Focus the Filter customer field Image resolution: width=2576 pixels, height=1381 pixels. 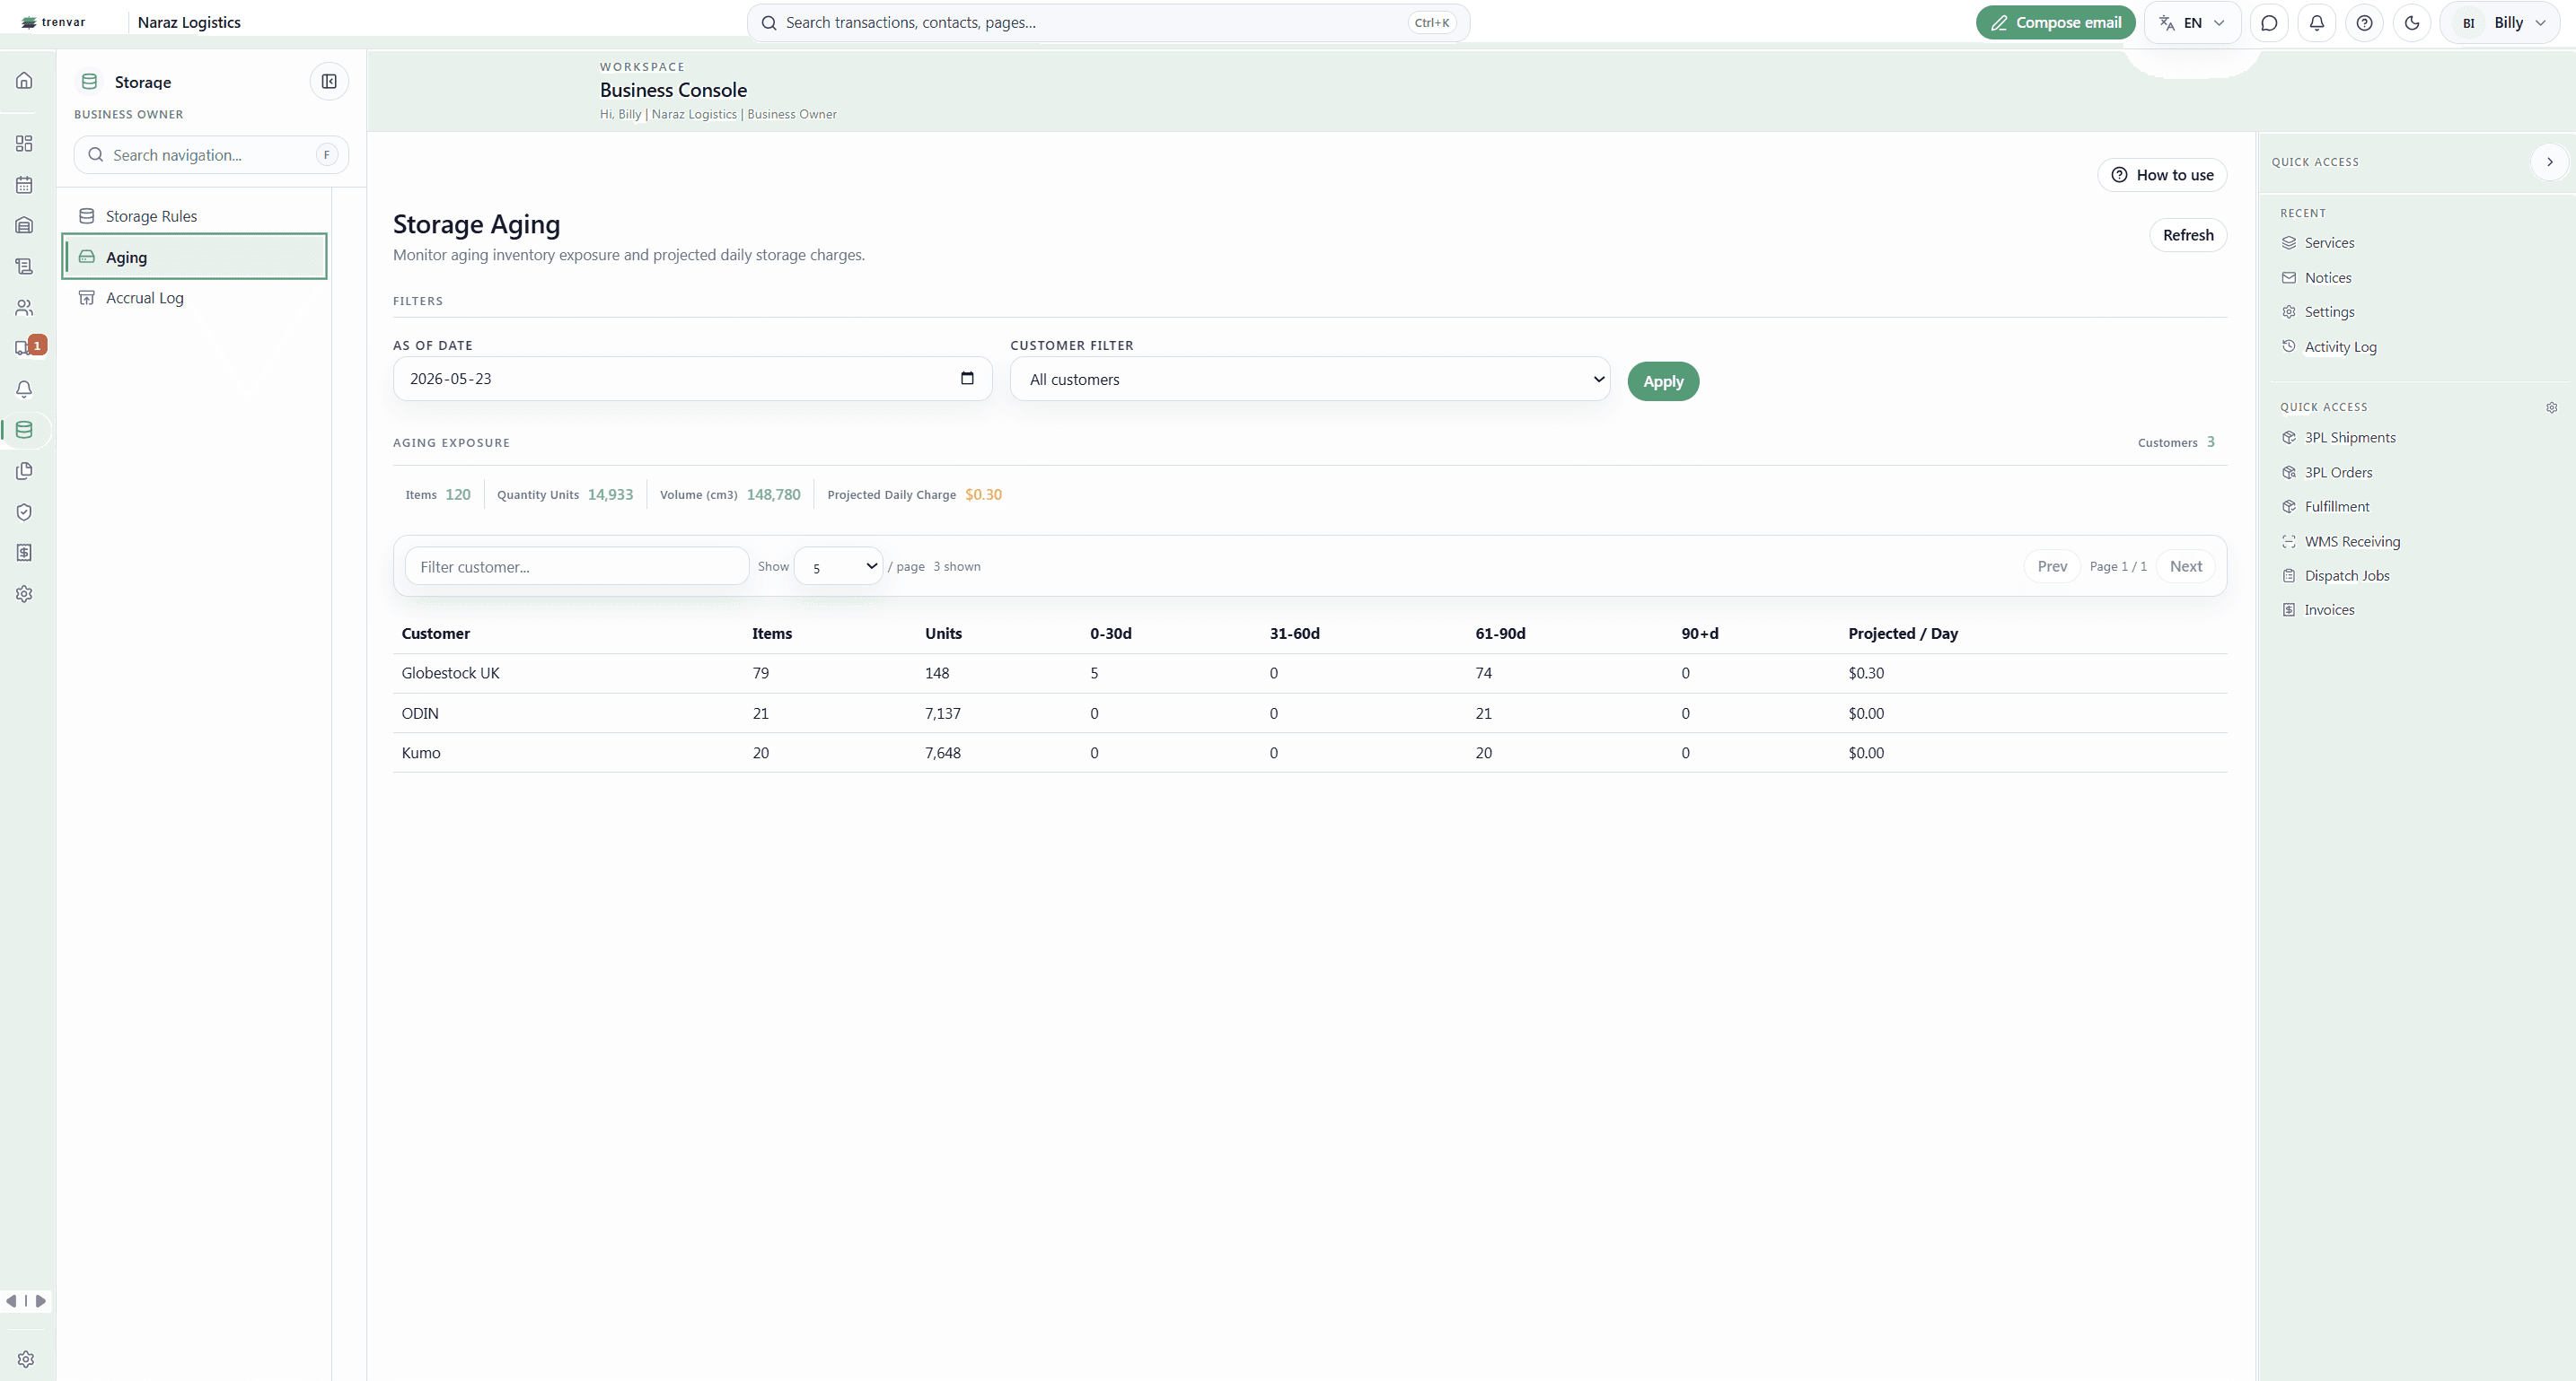[x=577, y=566]
